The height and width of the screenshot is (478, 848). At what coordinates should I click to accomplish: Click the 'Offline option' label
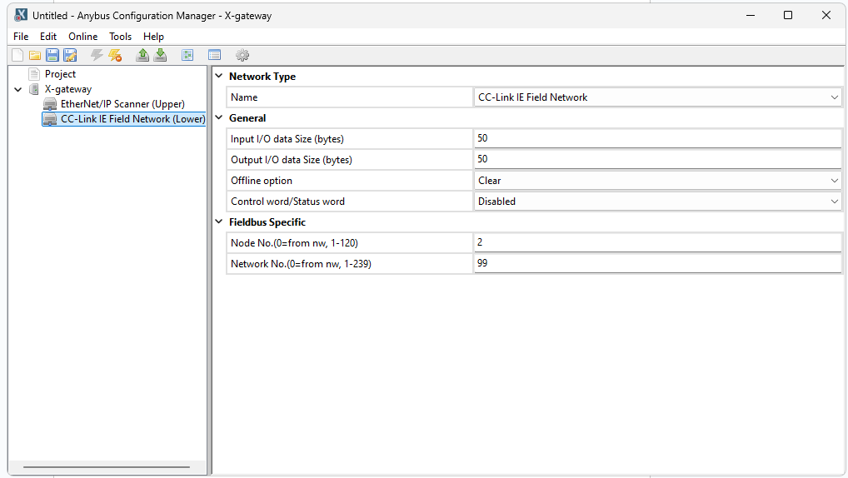click(x=262, y=181)
